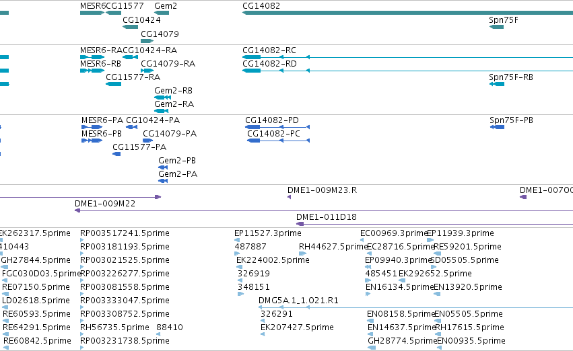Image resolution: width=573 pixels, height=351 pixels.
Task: Open protein Spn75F-PB label
Action: tap(511, 120)
